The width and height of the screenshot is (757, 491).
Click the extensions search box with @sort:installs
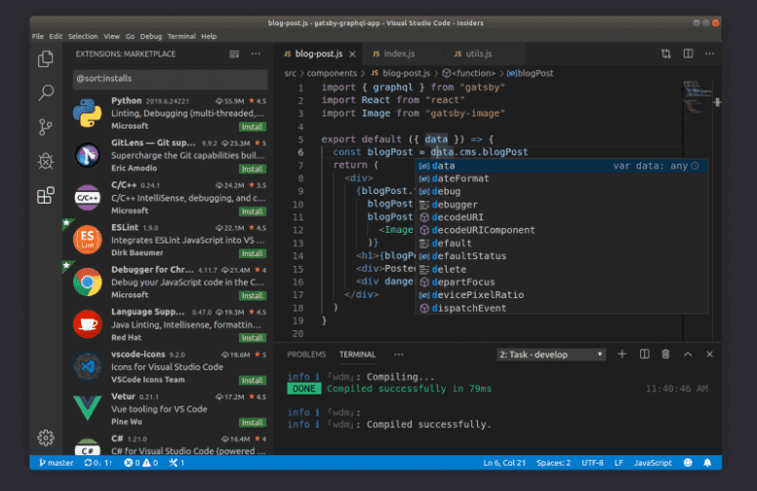168,79
